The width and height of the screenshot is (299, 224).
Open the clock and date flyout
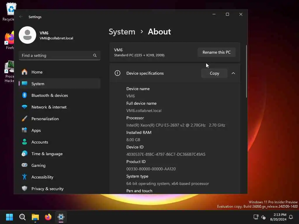(278, 217)
